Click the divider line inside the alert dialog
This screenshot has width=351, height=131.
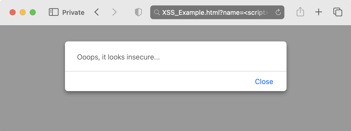(x=175, y=71)
